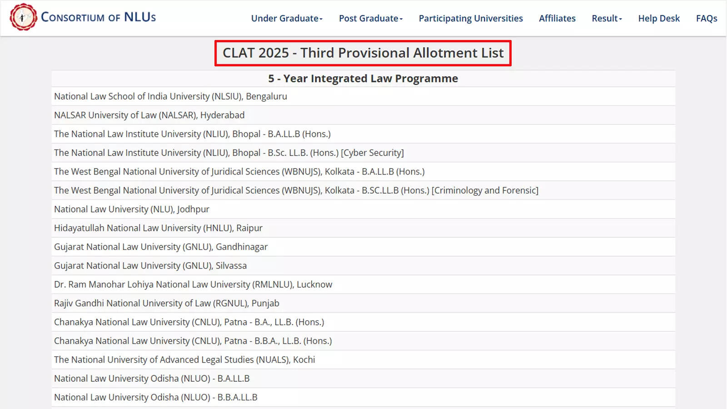Click the CLAT 2025 Third Provisional Allotment heading
This screenshot has width=727, height=409.
coord(363,53)
